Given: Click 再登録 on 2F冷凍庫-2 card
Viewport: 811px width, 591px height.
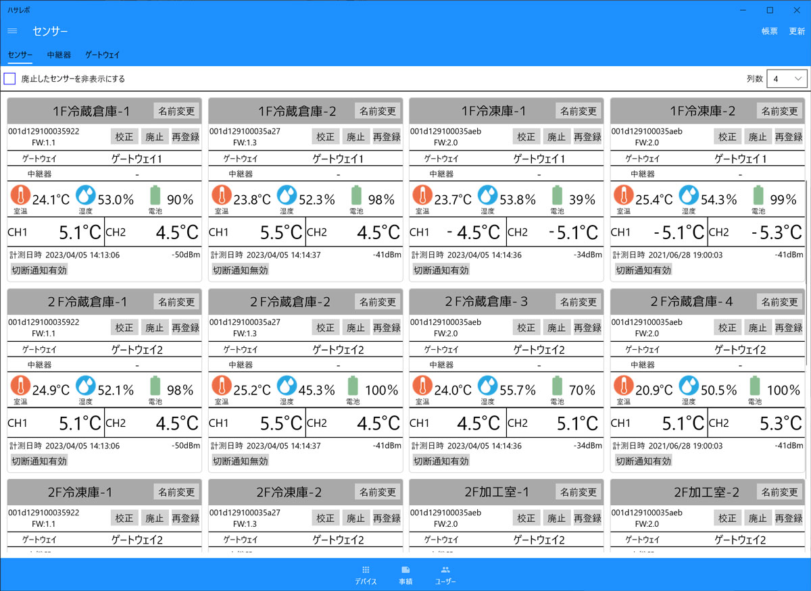Looking at the screenshot, I should (x=387, y=518).
